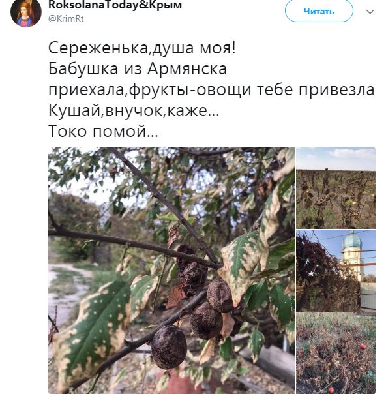Open the RoksolanaToday&Крым profile avatar

26,12
